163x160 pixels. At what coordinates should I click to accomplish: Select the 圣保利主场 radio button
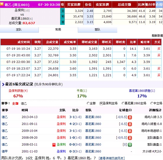click(101, 104)
